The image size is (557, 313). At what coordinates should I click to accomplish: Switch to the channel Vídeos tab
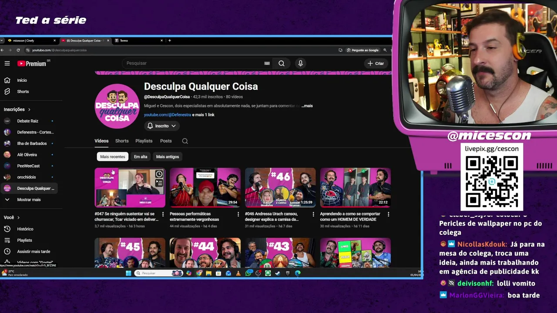pos(101,141)
